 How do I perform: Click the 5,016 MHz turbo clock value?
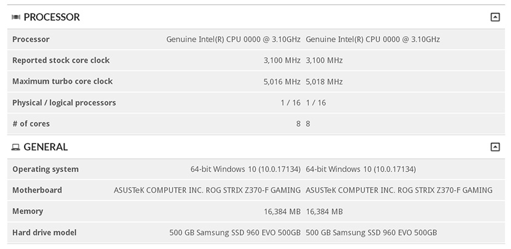click(x=282, y=82)
